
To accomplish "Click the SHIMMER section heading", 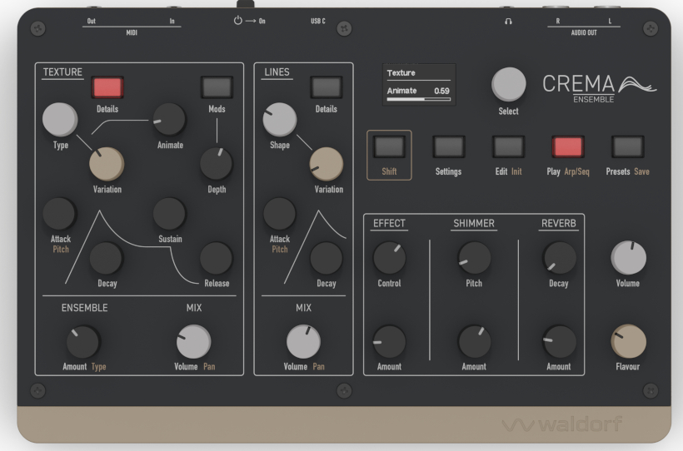I will click(474, 223).
